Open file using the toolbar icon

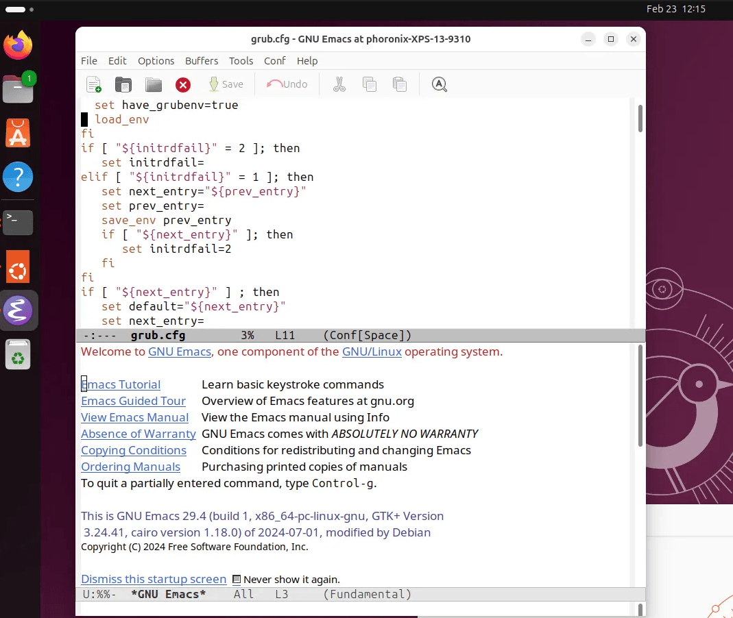coord(123,84)
